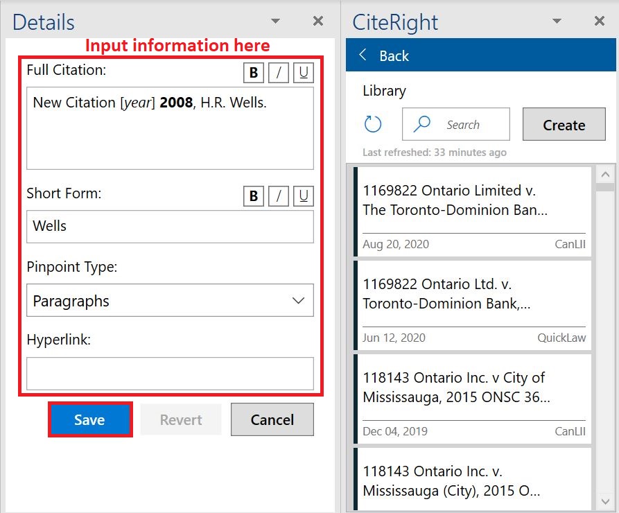
Task: Refresh the CiteRight library list
Action: [x=373, y=125]
